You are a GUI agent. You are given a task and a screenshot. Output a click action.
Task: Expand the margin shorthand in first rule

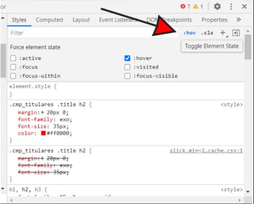43,112
